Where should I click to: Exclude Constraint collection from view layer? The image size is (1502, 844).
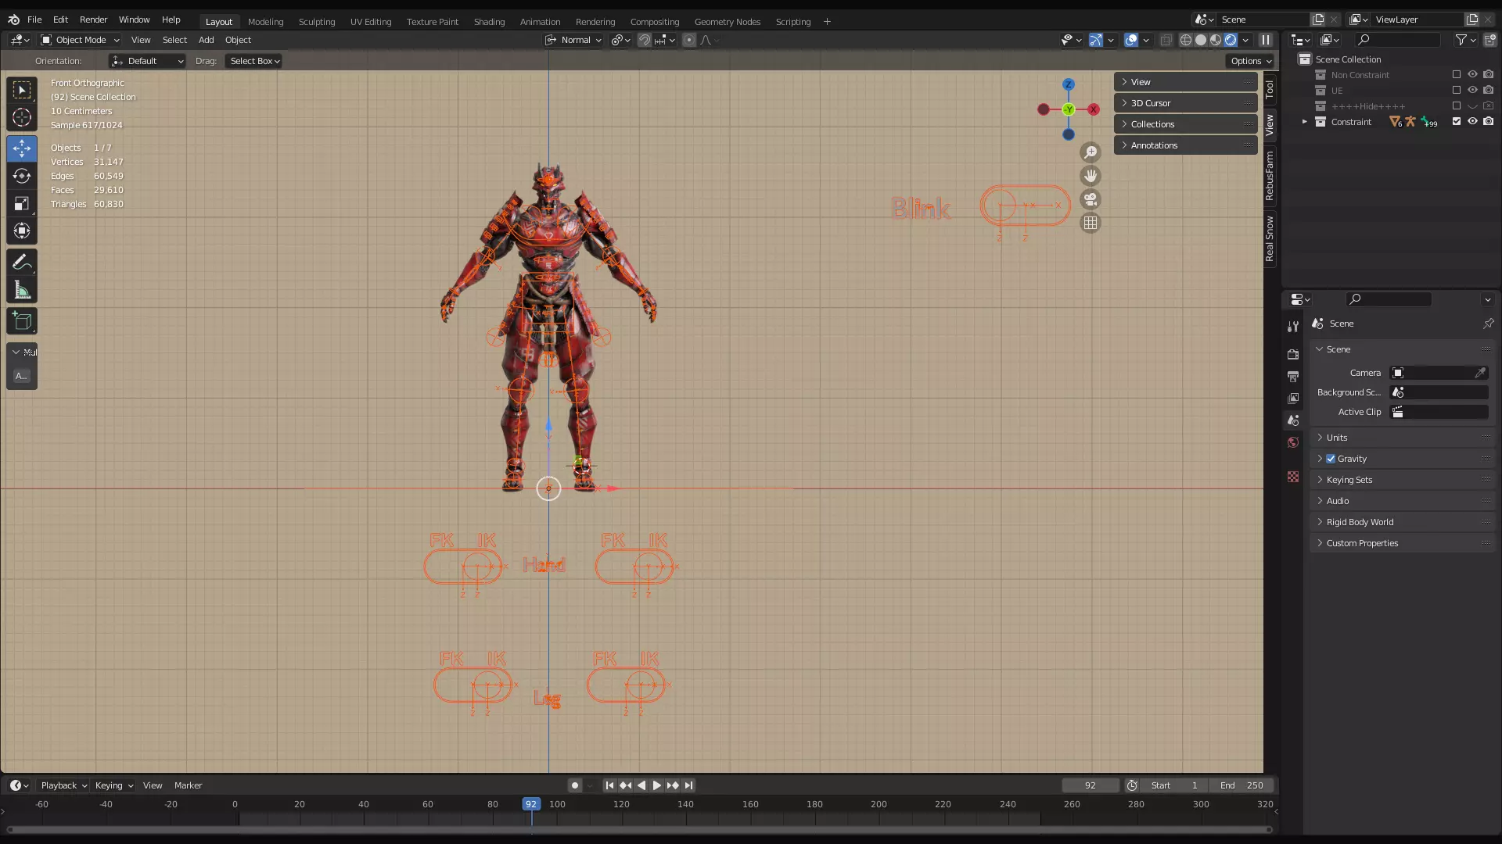(x=1457, y=121)
